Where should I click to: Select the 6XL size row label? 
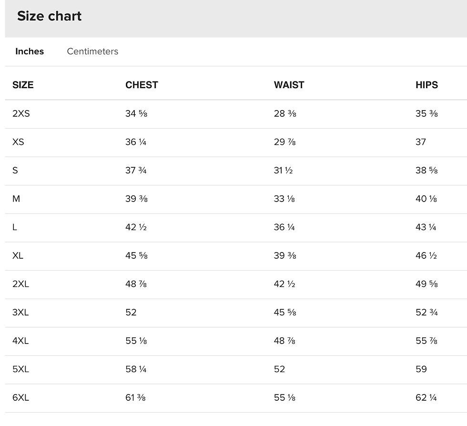(x=20, y=397)
